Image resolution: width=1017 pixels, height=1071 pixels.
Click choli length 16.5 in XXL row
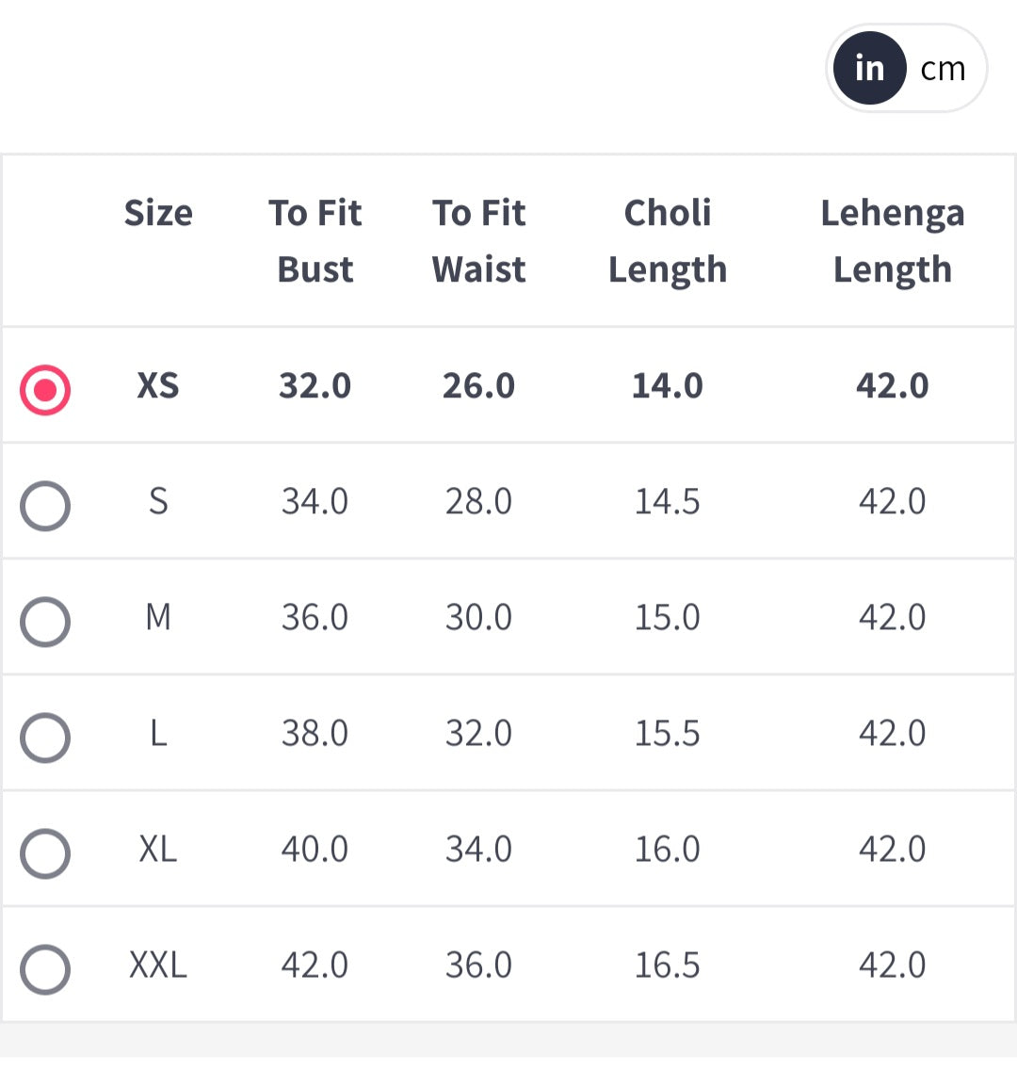pos(667,966)
